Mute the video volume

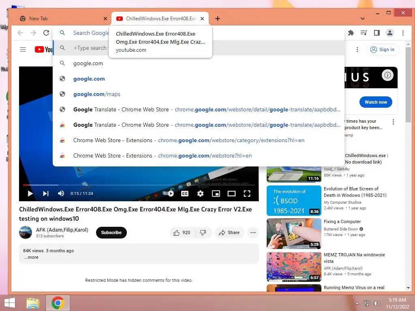(61, 194)
